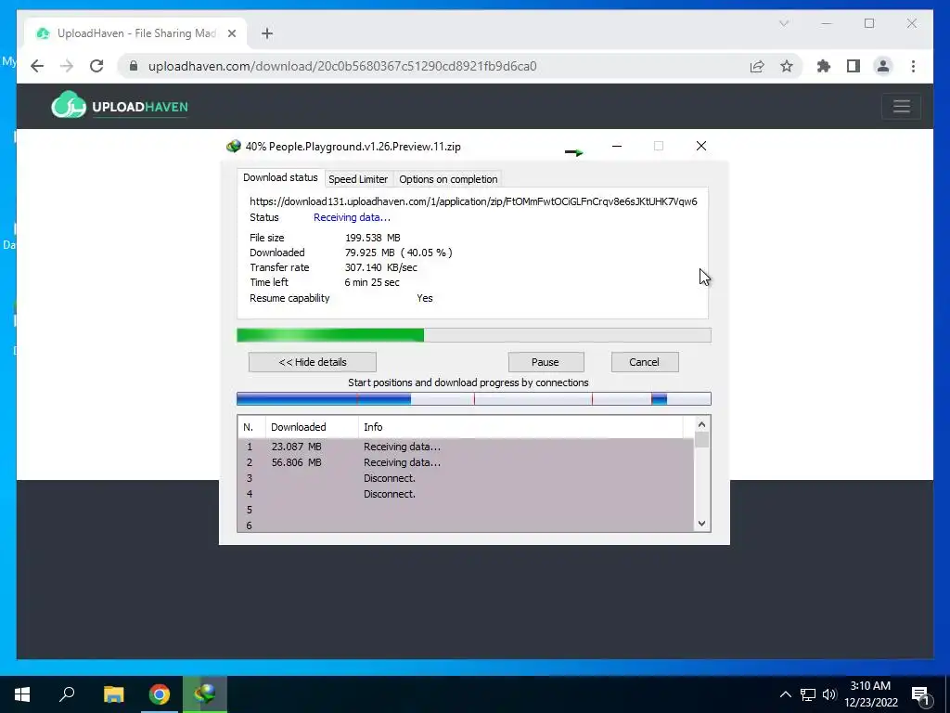Click the taskbar clock and date
The width and height of the screenshot is (950, 713).
pyautogui.click(x=870, y=694)
